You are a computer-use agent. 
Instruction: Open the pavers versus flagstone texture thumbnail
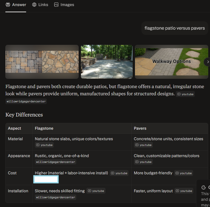[x=42, y=62]
